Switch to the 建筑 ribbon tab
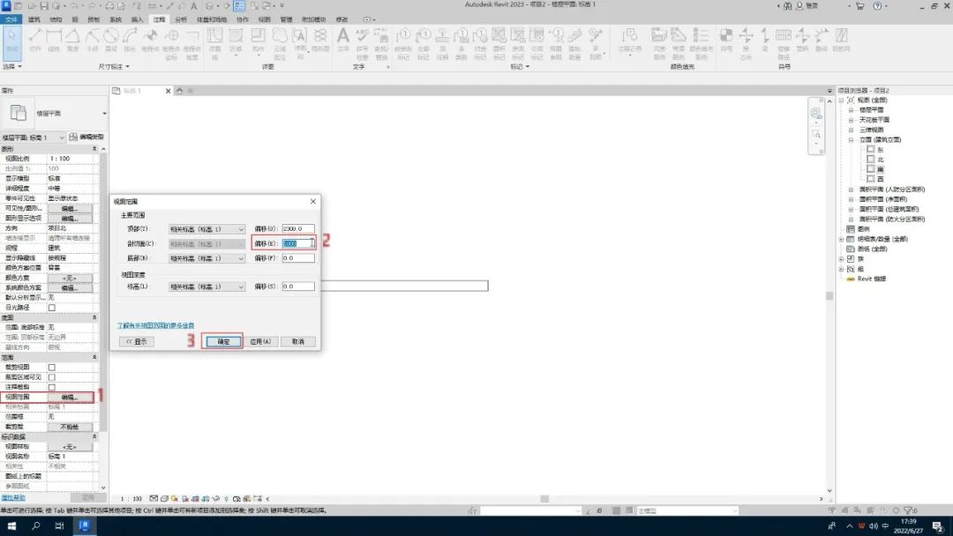This screenshot has width=953, height=536. 34,19
